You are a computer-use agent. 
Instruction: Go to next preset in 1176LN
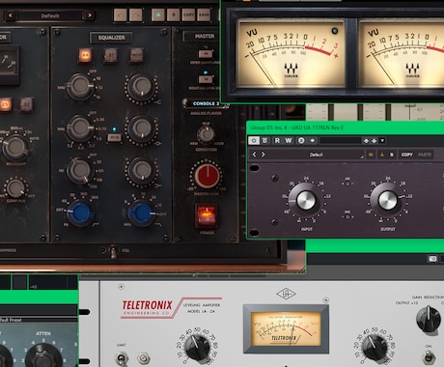pos(263,155)
